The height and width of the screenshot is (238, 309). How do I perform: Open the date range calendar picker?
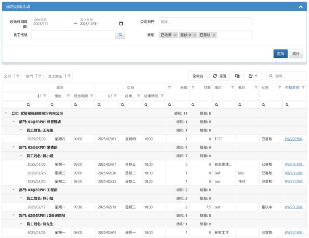coord(121,23)
